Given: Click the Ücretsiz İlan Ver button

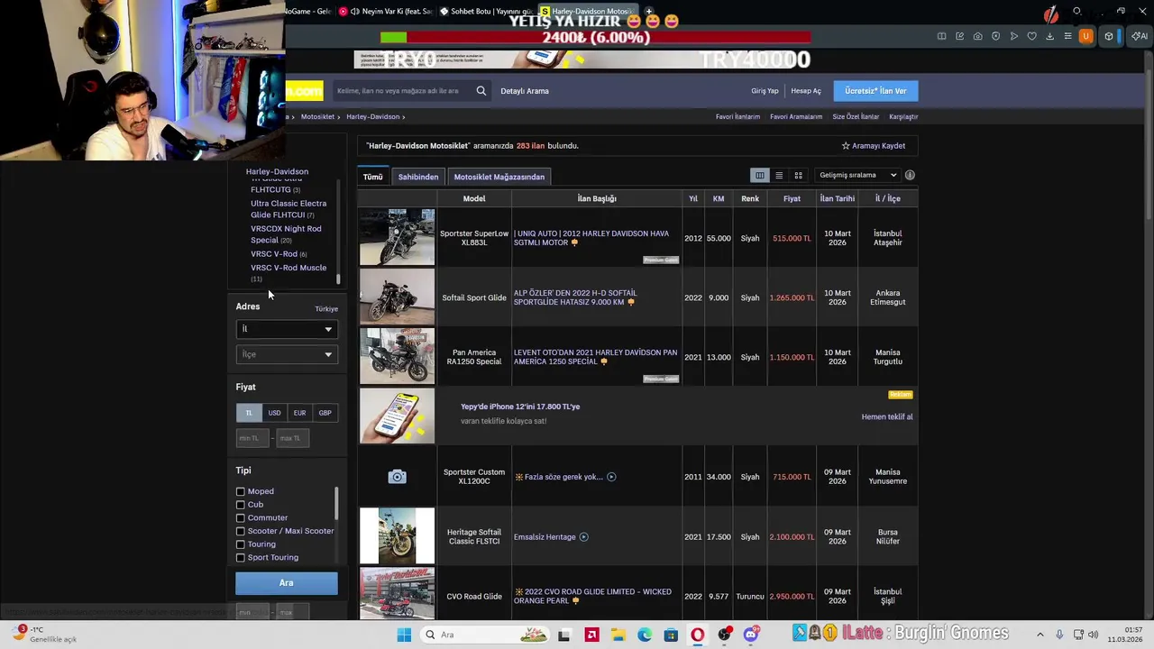Looking at the screenshot, I should click(x=875, y=91).
